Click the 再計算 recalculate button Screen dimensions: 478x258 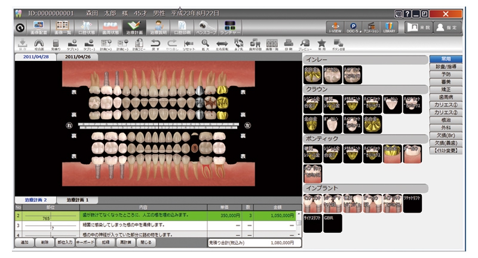[x=124, y=244]
